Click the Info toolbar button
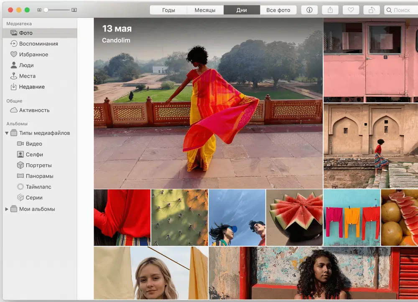The width and height of the screenshot is (418, 302). coord(309,10)
